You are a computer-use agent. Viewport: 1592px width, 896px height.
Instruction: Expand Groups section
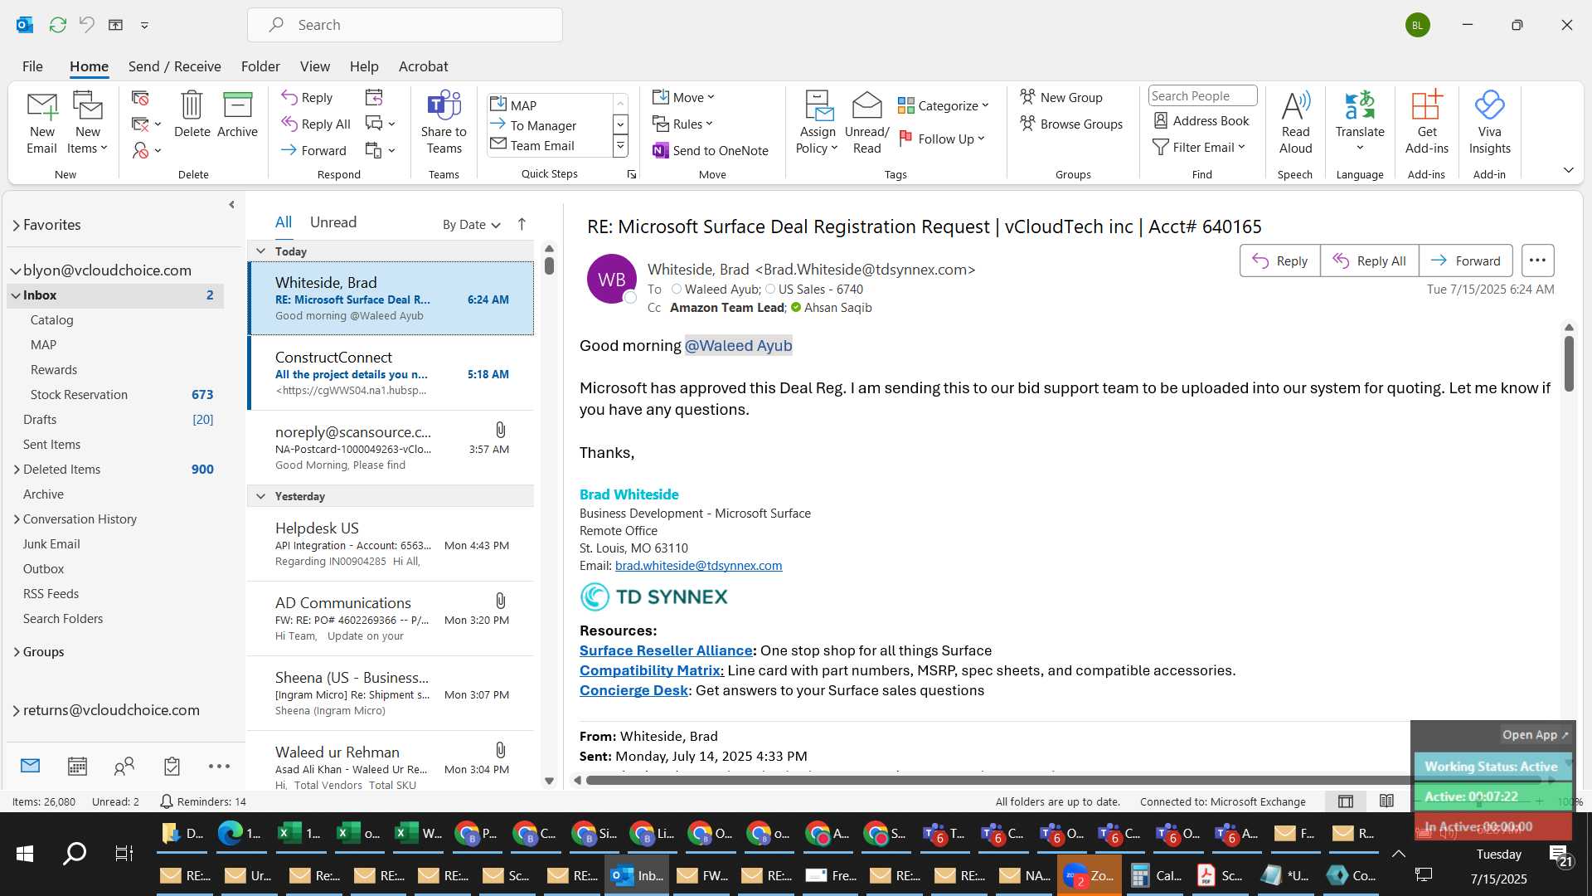pos(17,652)
